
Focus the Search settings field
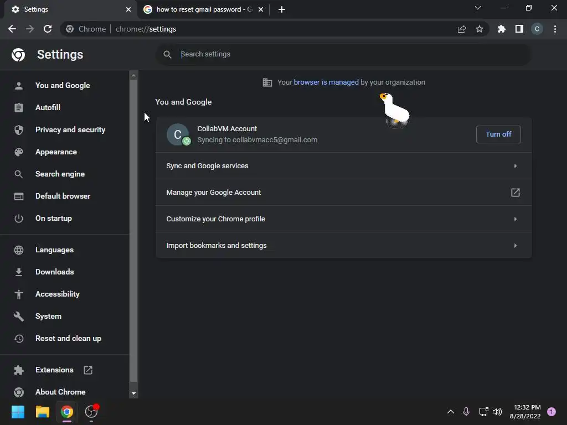tap(343, 54)
